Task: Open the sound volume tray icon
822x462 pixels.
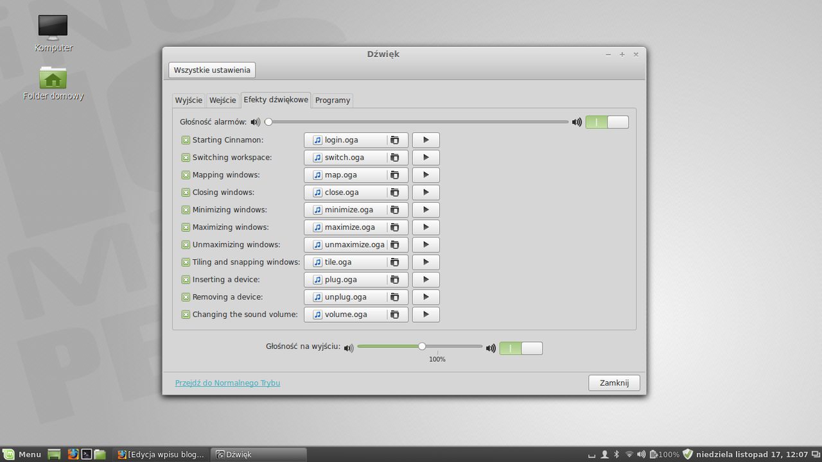Action: coord(641,454)
